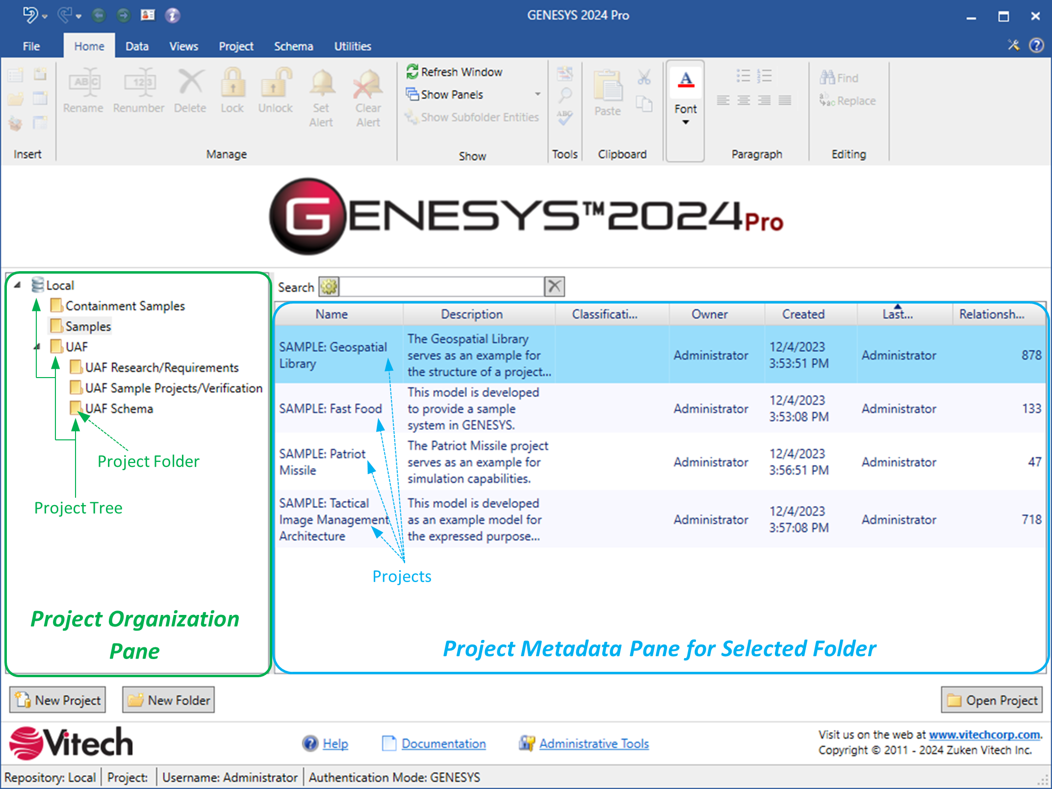1052x789 pixels.
Task: Click the Refresh Window icon
Action: click(412, 72)
